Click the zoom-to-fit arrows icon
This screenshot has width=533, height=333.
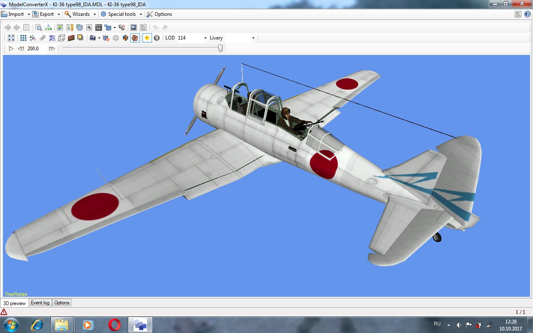tap(11, 38)
